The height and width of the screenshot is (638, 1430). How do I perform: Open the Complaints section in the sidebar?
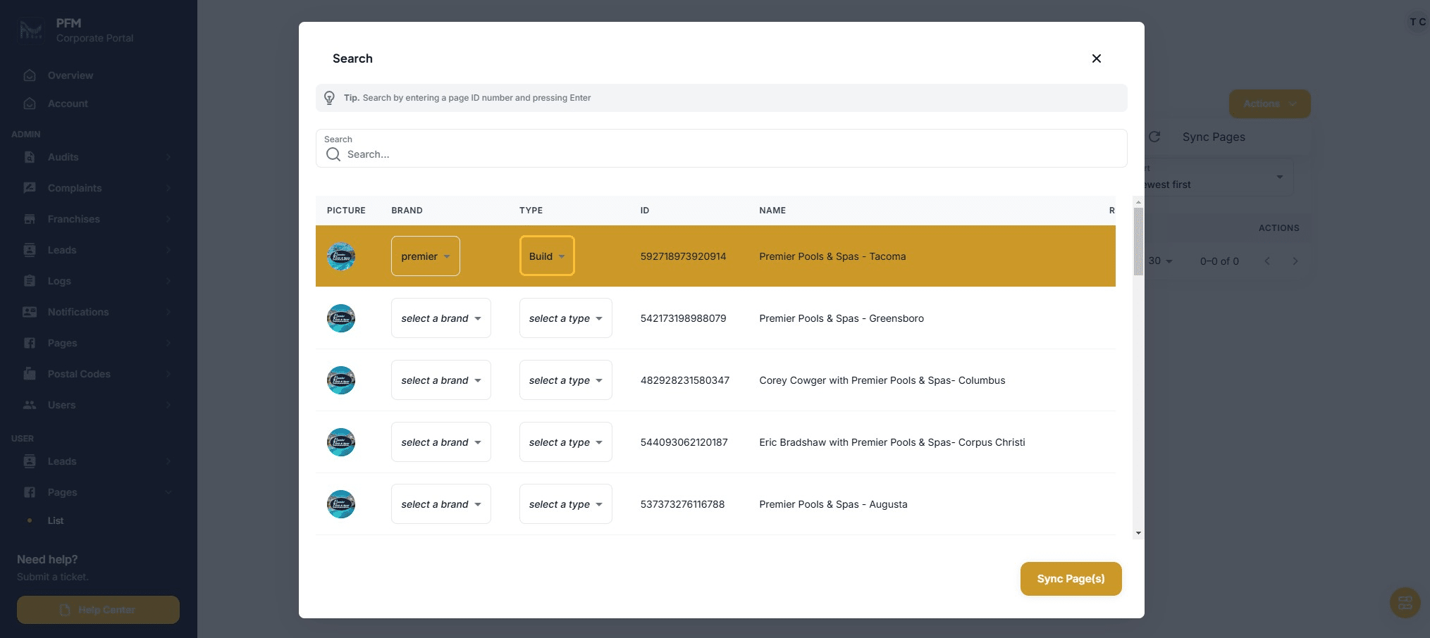click(x=74, y=188)
